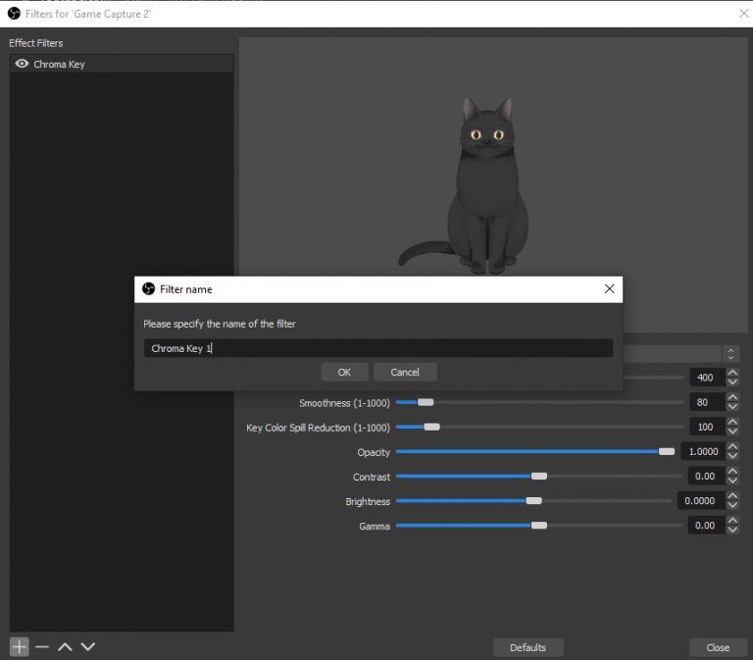Decrease Gamma with down stepper arrow
The image size is (753, 660).
[732, 530]
